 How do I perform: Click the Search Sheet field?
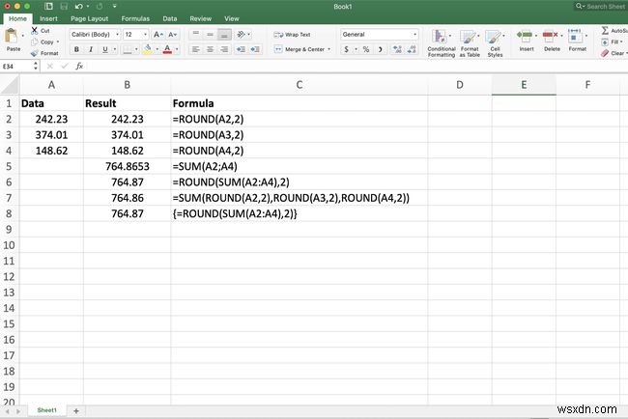coord(600,7)
